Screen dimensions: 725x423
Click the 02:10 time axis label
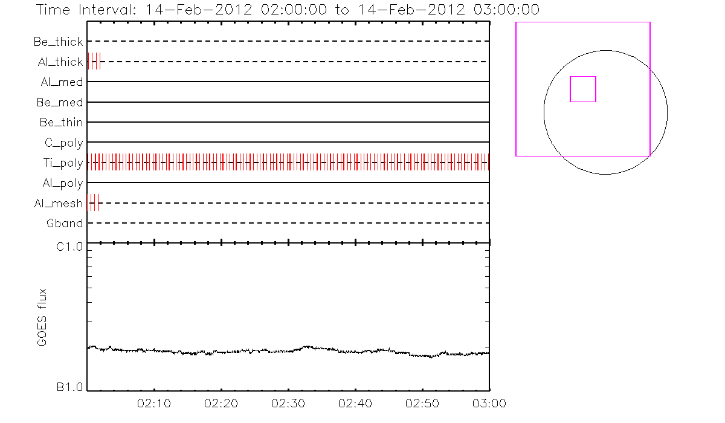tap(155, 402)
